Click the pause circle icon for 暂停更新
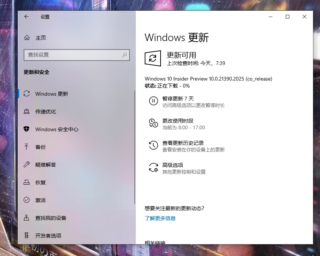Viewport: 320px width, 256px height. coord(154,101)
